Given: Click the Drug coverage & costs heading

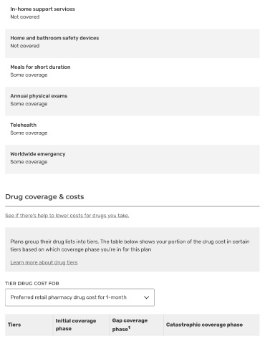Looking at the screenshot, I should click(44, 197).
